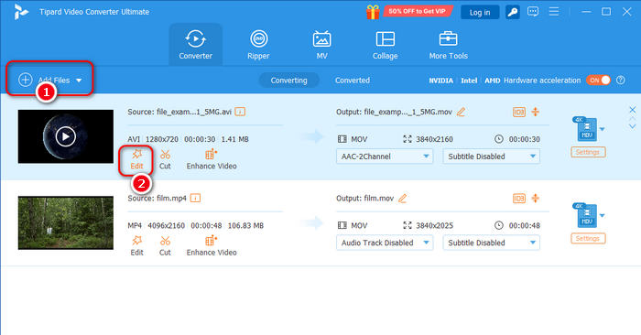Image resolution: width=641 pixels, height=335 pixels.
Task: Show the Converting list
Action: 288,80
